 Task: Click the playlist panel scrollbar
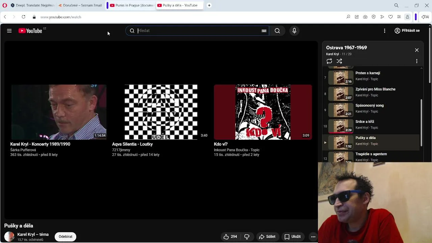click(421, 123)
